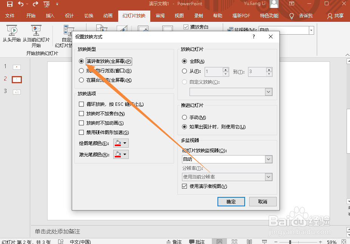Open the Comments (批注) status bar button
The image size is (350, 244).
click(197, 242)
